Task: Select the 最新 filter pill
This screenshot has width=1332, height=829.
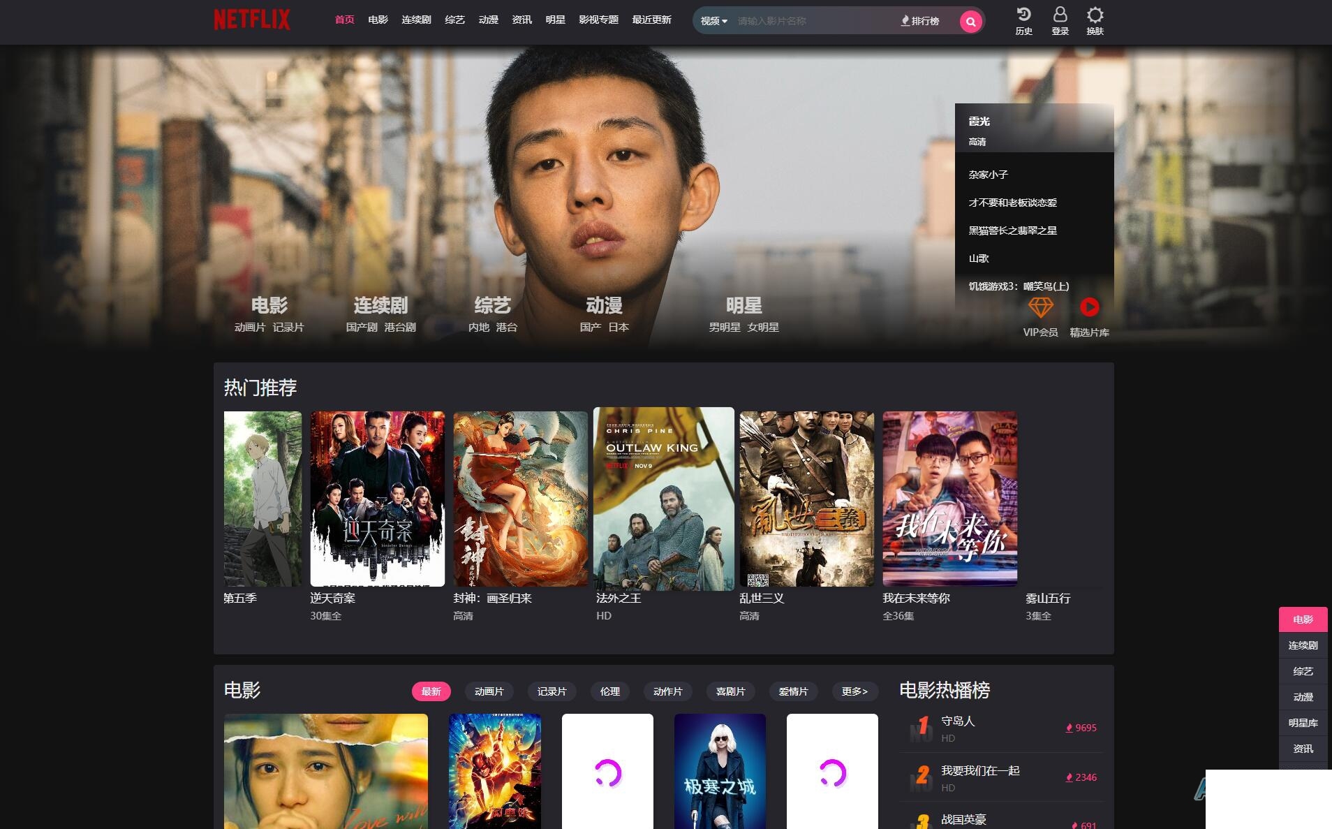Action: [x=431, y=691]
